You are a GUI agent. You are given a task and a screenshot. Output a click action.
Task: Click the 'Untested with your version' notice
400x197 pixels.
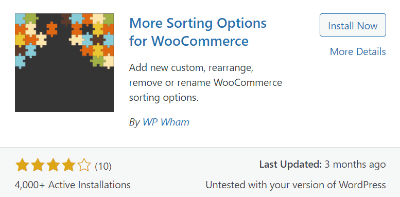pos(295,185)
